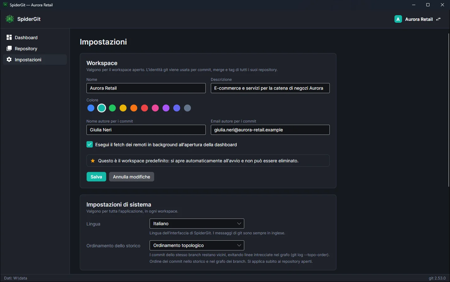Click the SpiderGit spider logo in header
The image size is (450, 282).
click(x=10, y=19)
